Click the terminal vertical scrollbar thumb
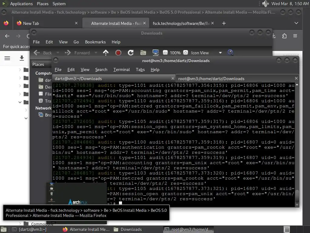The height and width of the screenshot is (233, 310). pos(297,196)
